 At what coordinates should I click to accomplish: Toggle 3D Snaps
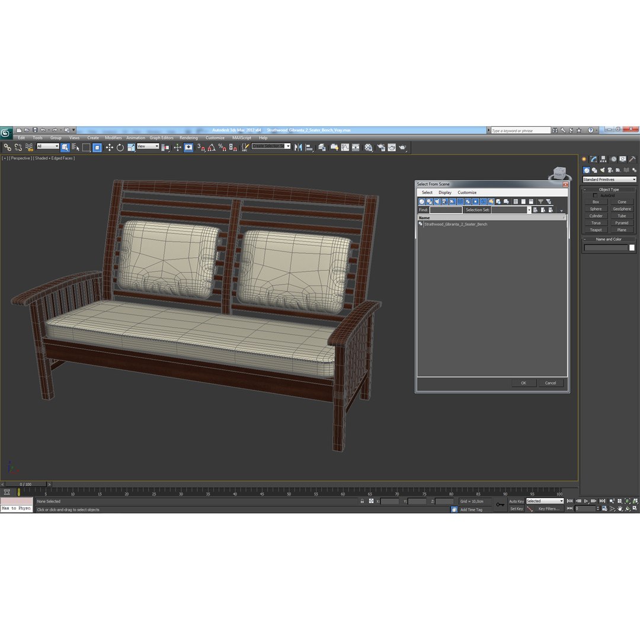[201, 148]
